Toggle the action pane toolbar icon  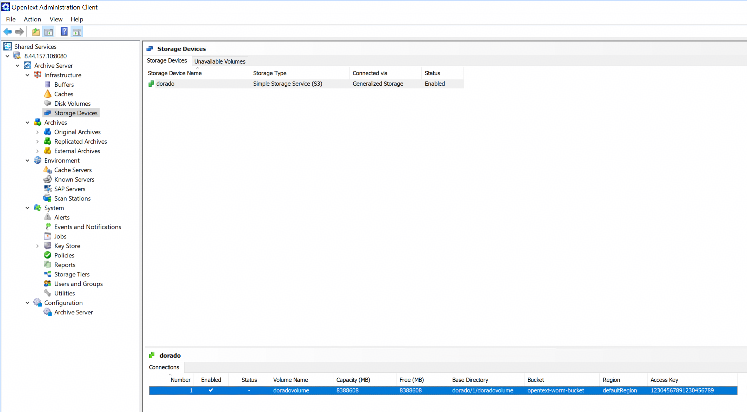pyautogui.click(x=77, y=32)
